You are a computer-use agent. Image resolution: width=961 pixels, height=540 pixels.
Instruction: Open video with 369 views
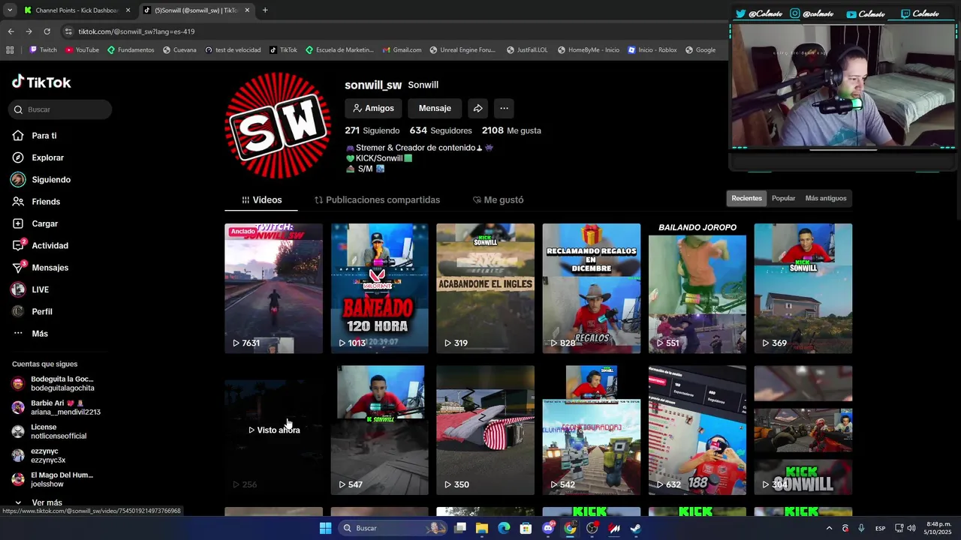pos(803,288)
